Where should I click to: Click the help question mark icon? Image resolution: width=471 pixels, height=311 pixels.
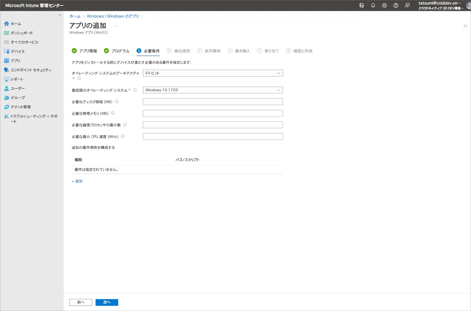point(396,5)
